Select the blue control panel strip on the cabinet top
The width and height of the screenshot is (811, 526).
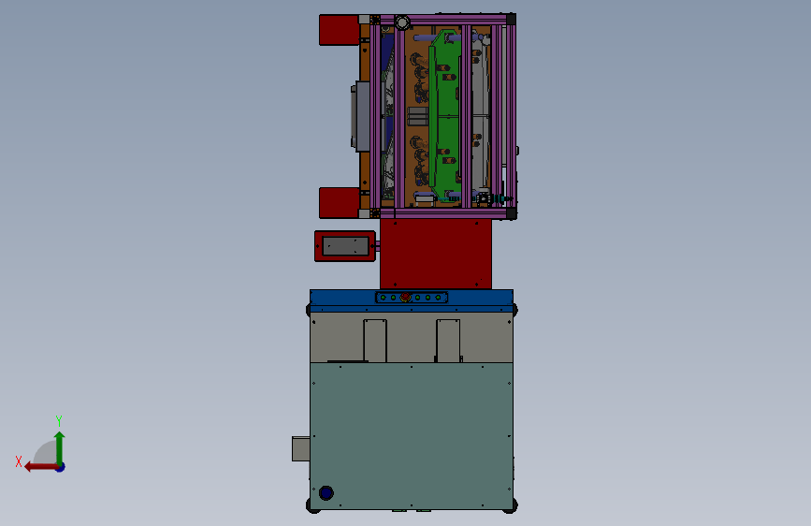[x=412, y=299]
